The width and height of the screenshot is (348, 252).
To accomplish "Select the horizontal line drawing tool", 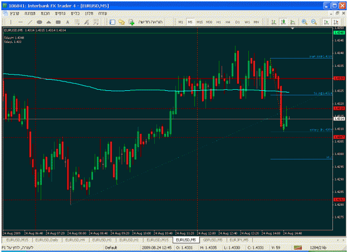I will 21,22.
